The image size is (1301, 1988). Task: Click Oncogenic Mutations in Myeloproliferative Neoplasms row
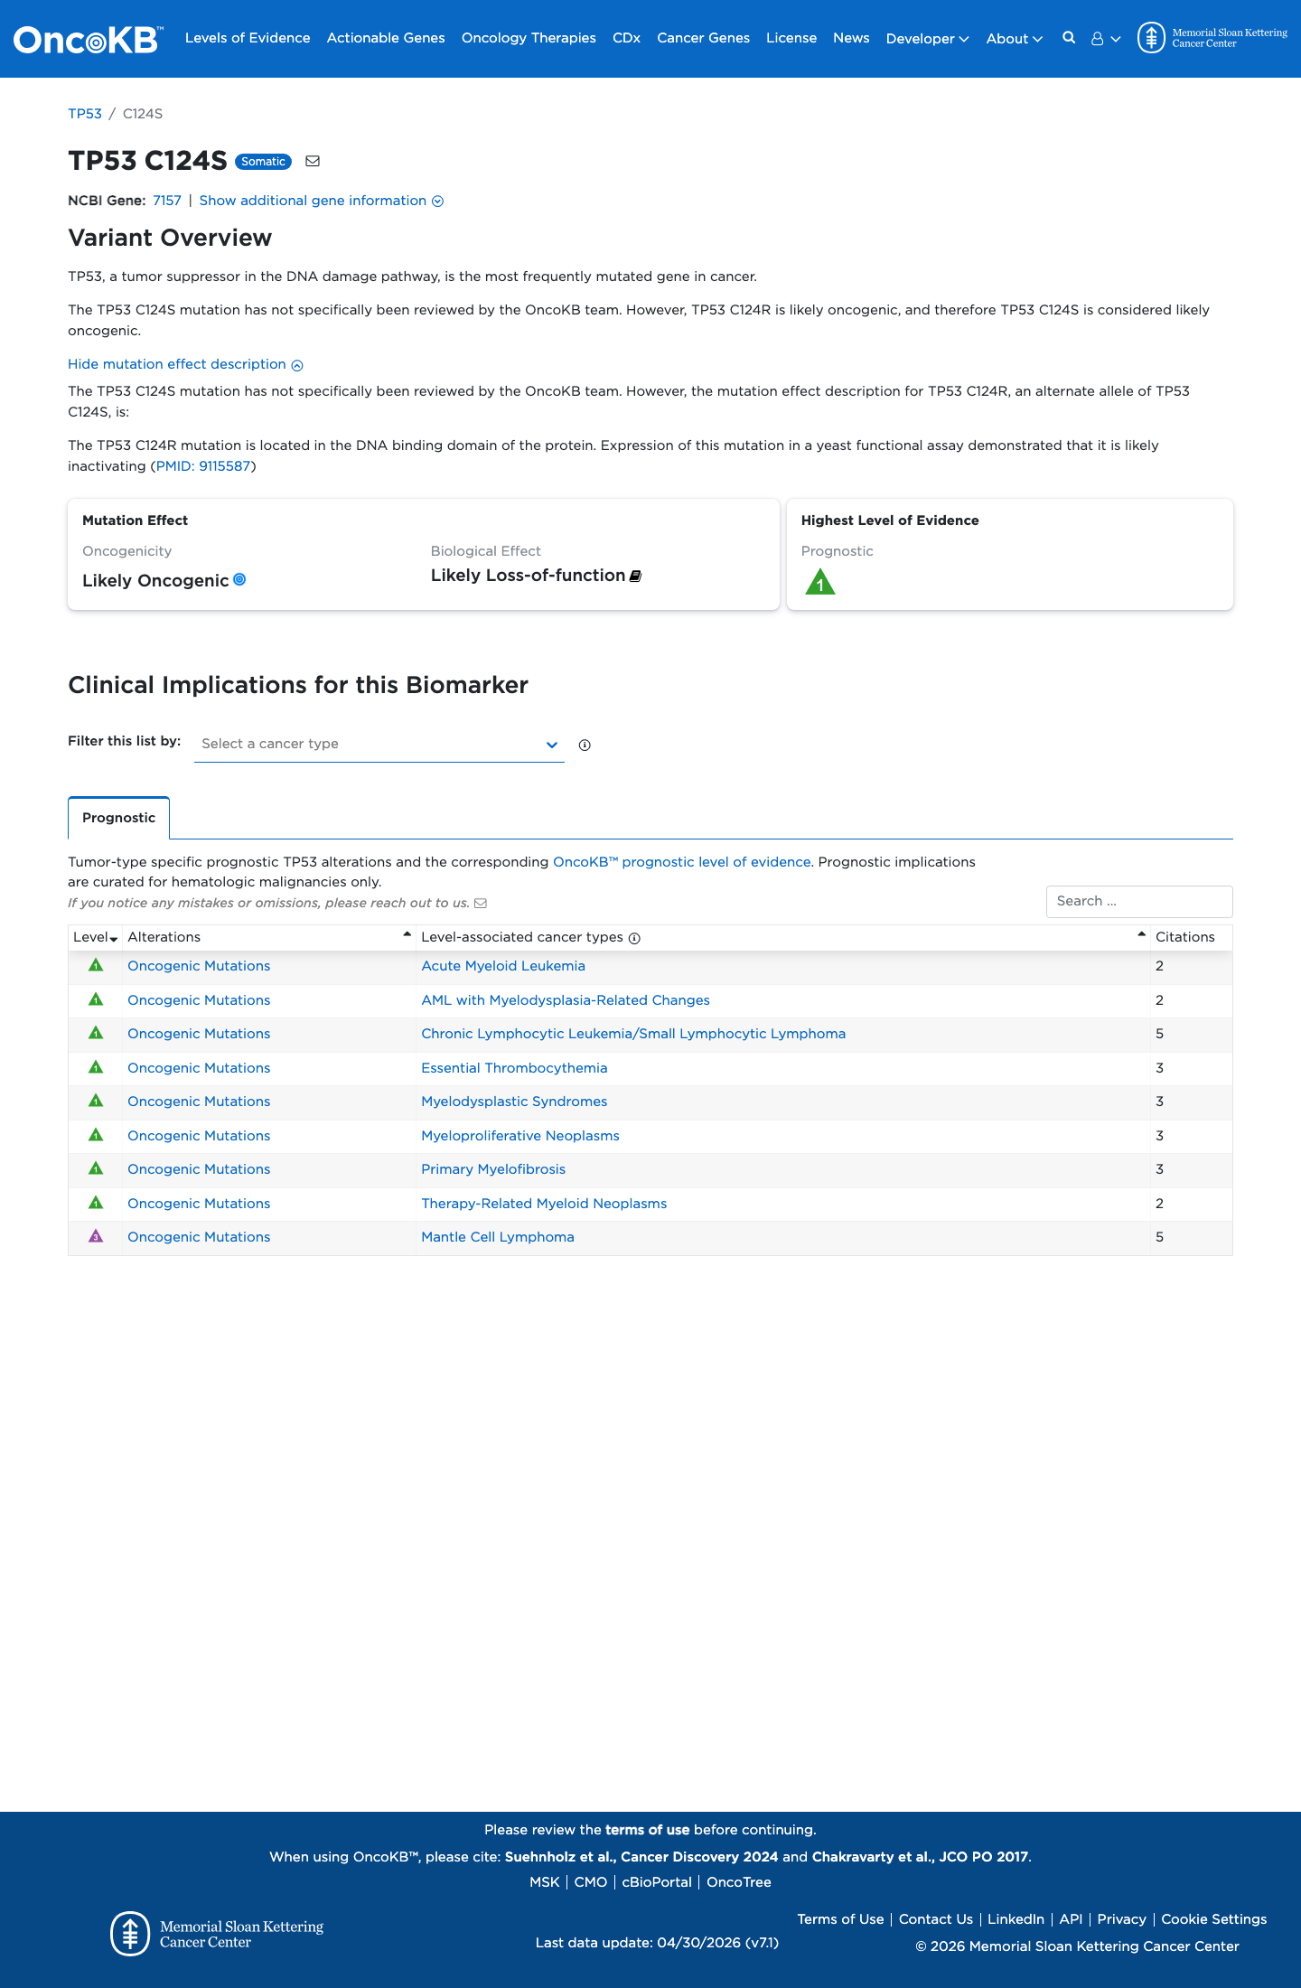coord(199,1136)
